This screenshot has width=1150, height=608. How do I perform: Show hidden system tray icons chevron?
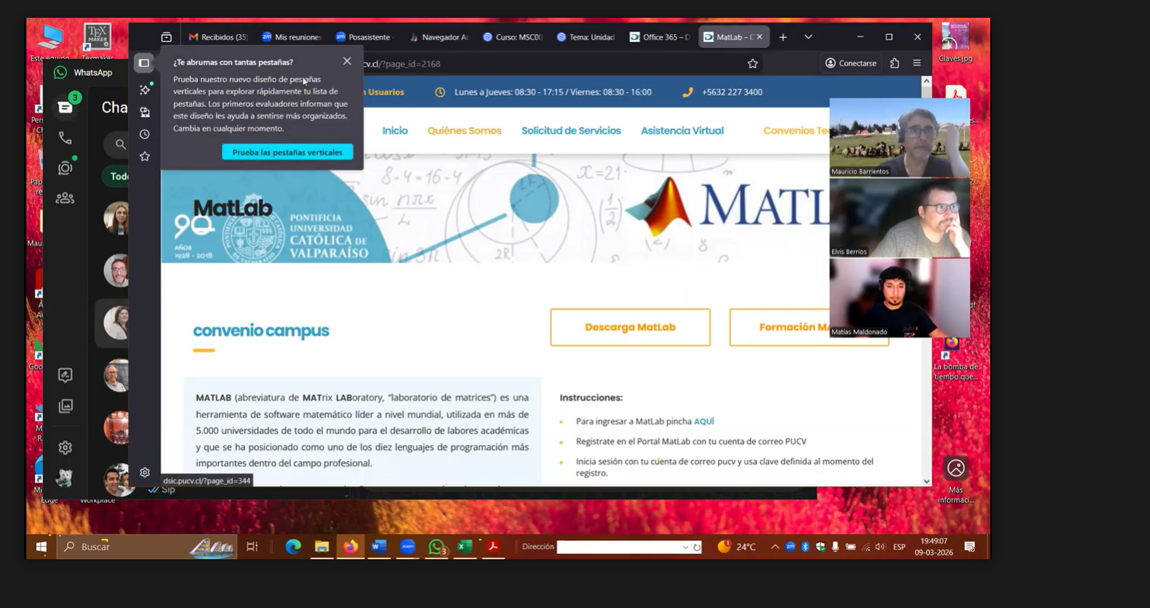point(775,547)
